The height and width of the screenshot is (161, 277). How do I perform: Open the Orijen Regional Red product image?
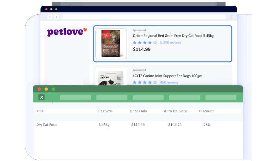click(x=111, y=44)
